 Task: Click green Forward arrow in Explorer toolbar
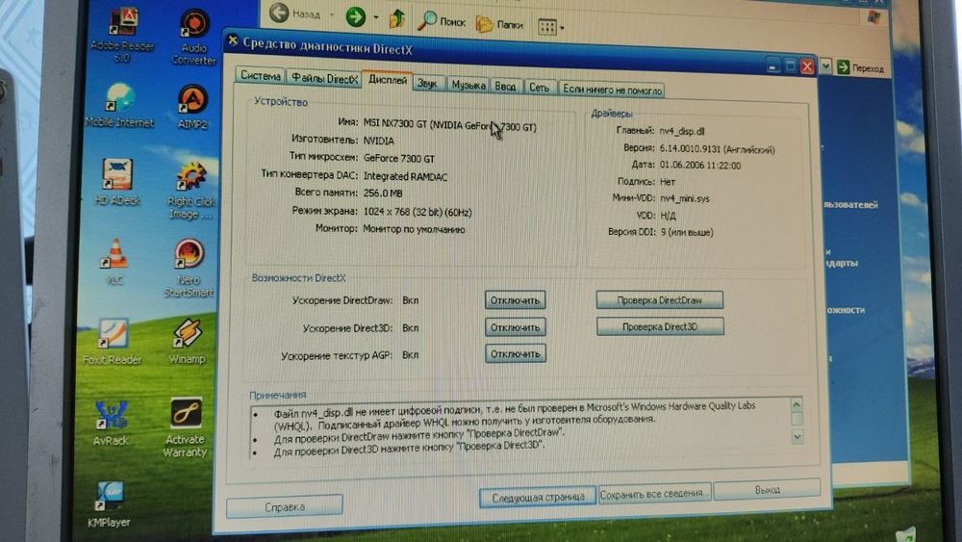355,16
